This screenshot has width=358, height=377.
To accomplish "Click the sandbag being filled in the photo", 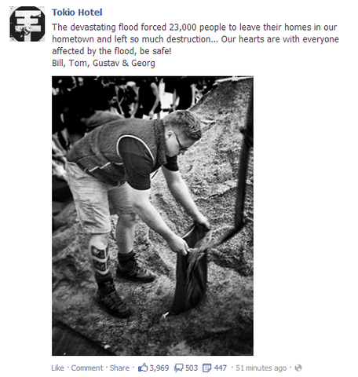I will [191, 269].
